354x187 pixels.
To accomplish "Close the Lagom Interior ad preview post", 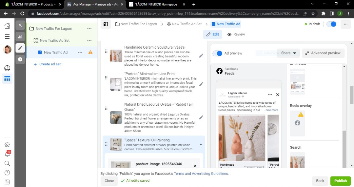I will (278, 94).
